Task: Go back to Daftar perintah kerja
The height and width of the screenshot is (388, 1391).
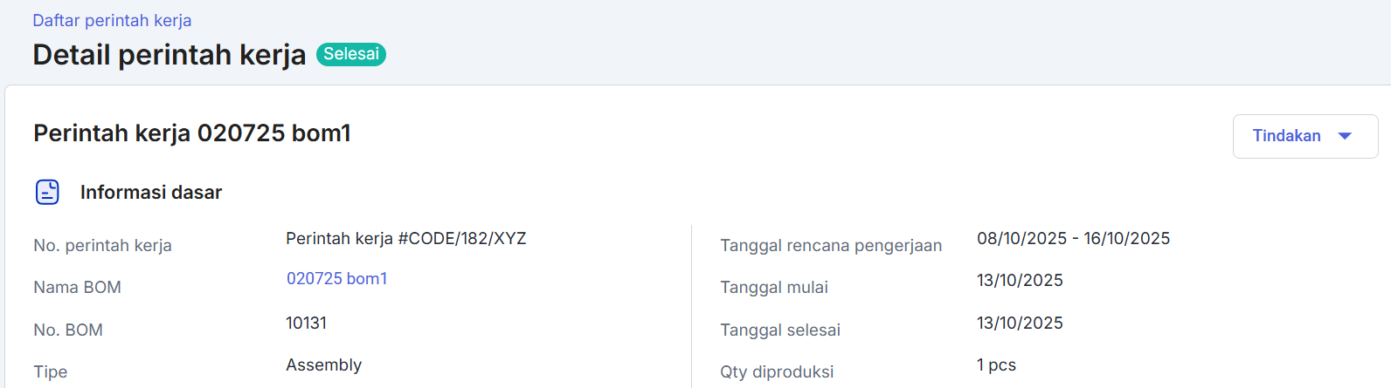Action: 112,20
